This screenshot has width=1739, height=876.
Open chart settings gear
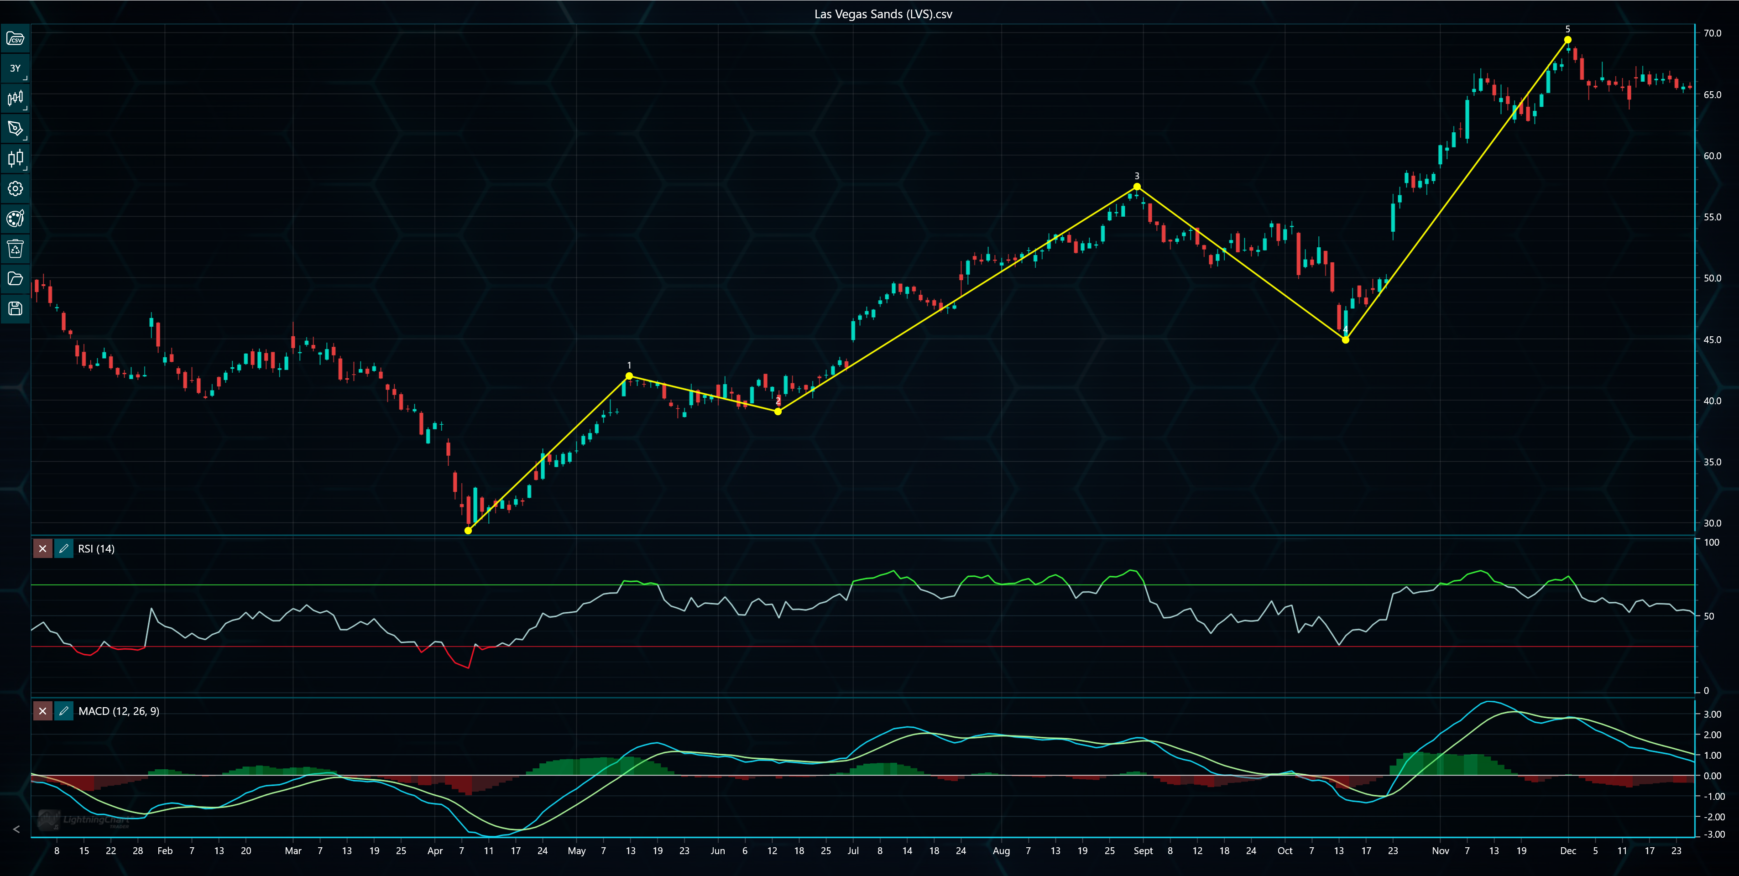pyautogui.click(x=16, y=188)
